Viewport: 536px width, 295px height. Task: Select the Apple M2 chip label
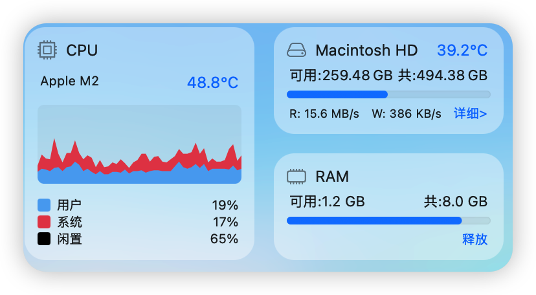69,82
